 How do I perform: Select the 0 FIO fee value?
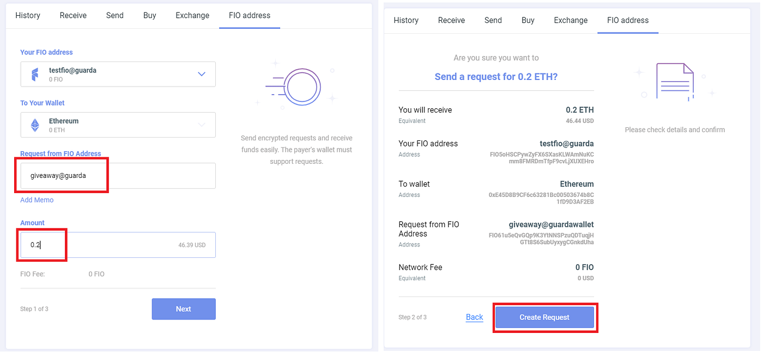coord(96,274)
